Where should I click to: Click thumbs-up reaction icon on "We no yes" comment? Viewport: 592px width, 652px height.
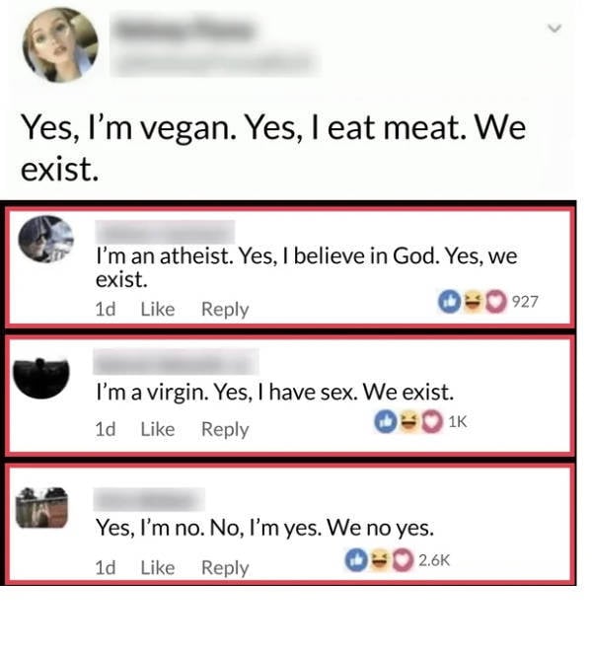click(x=356, y=560)
